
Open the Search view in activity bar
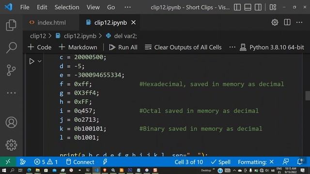click(x=11, y=47)
